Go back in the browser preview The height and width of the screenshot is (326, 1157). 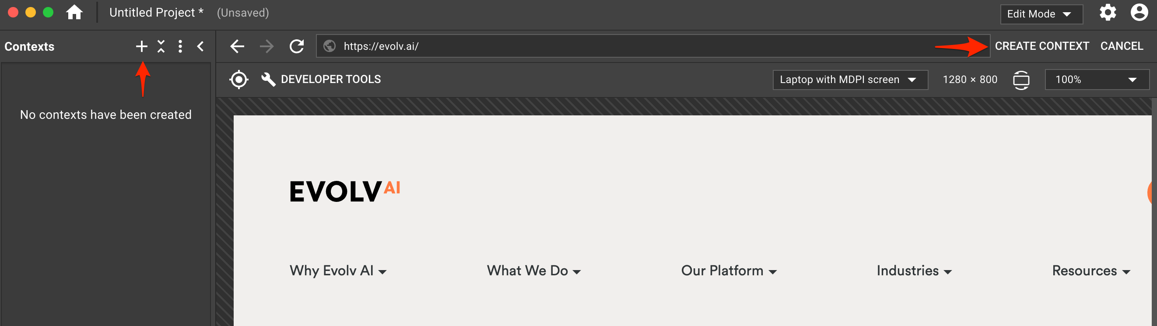pyautogui.click(x=237, y=46)
